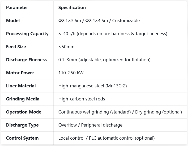The image size is (188, 146).
Task: Select the Processing Capacity label
Action: (27, 34)
